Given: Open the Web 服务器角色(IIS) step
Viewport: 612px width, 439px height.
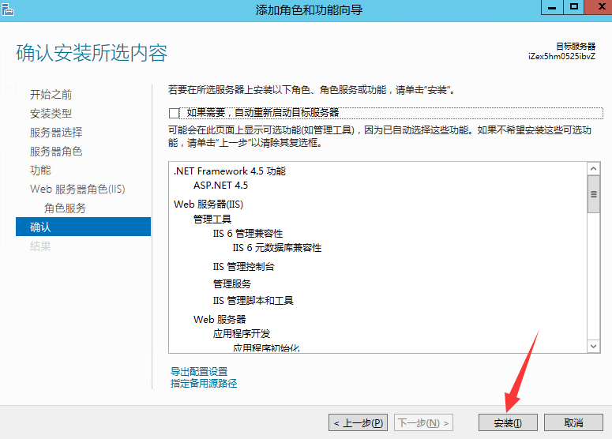Looking at the screenshot, I should pyautogui.click(x=77, y=189).
